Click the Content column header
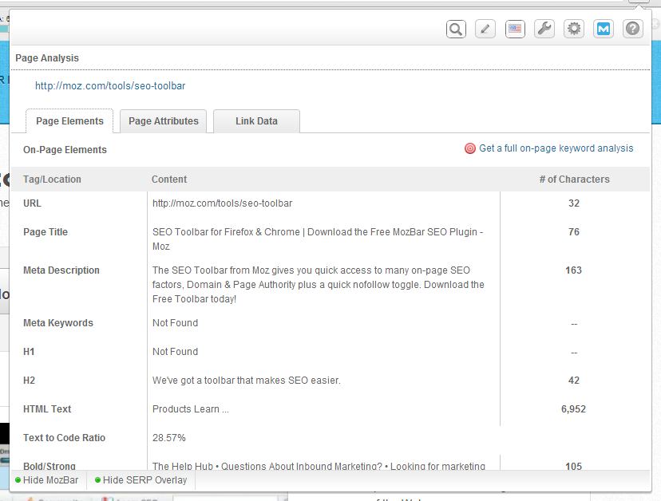The width and height of the screenshot is (661, 501). pyautogui.click(x=169, y=179)
